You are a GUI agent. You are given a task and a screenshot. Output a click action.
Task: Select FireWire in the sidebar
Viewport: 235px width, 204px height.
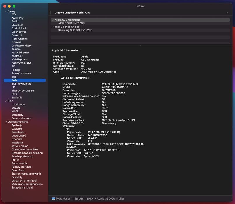16,42
